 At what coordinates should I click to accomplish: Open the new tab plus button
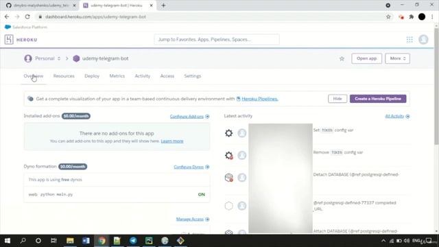coord(163,5)
